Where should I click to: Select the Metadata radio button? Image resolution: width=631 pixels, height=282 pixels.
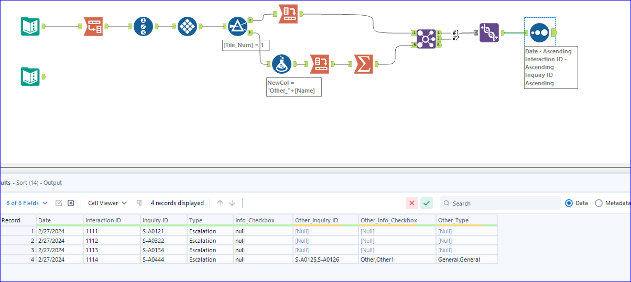point(599,203)
